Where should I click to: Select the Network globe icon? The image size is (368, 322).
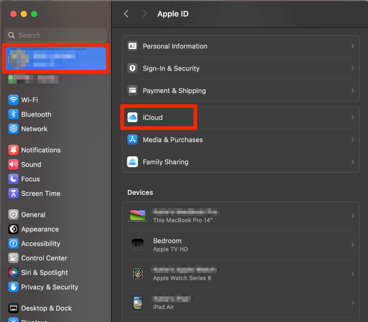[x=14, y=129]
